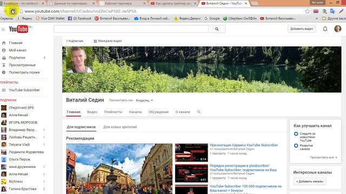Open Google bookmark
This screenshot has width=346, height=194.
click(x=212, y=19)
